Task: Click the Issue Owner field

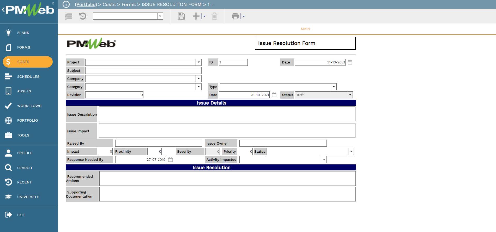Action: pos(283,143)
